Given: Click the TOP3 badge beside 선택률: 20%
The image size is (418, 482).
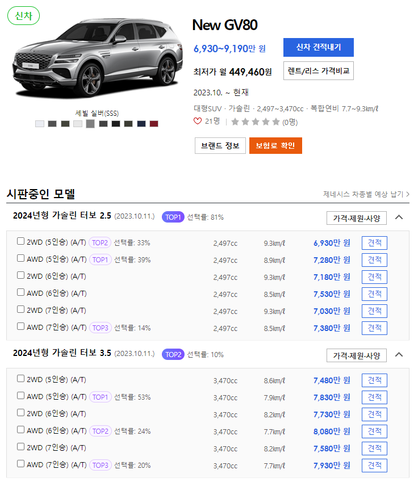Looking at the screenshot, I should 101,466.
